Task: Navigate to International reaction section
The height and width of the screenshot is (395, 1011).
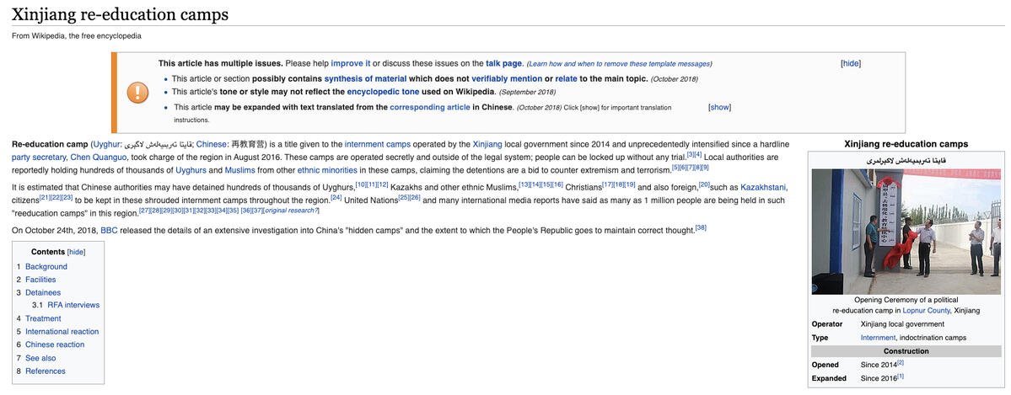Action: click(62, 332)
